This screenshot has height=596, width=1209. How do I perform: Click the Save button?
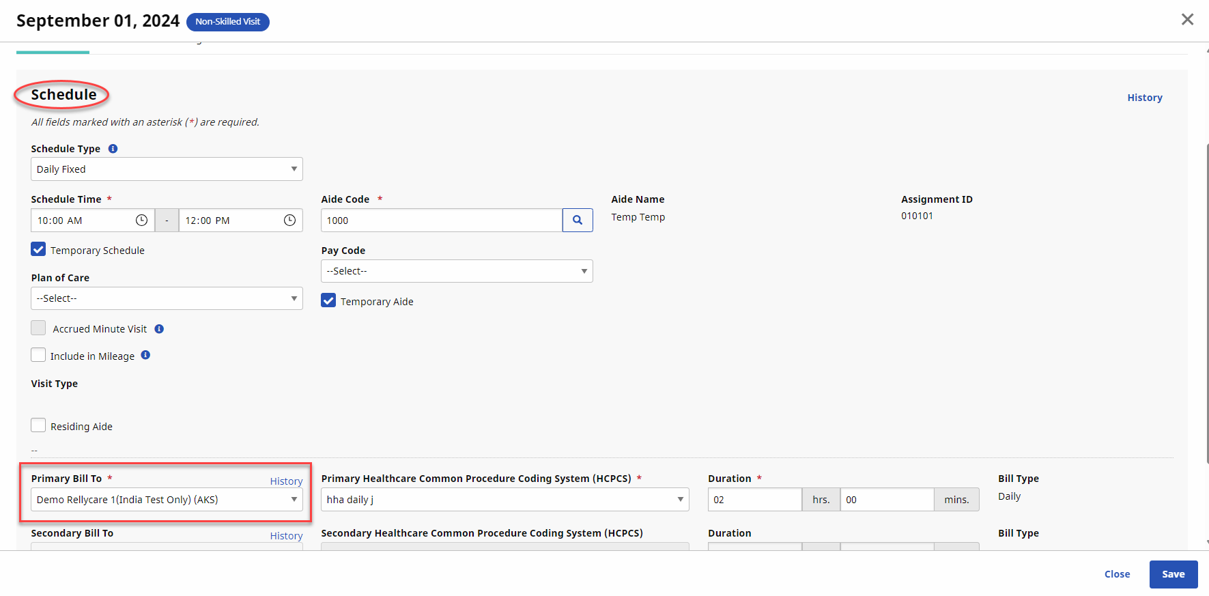click(1173, 574)
